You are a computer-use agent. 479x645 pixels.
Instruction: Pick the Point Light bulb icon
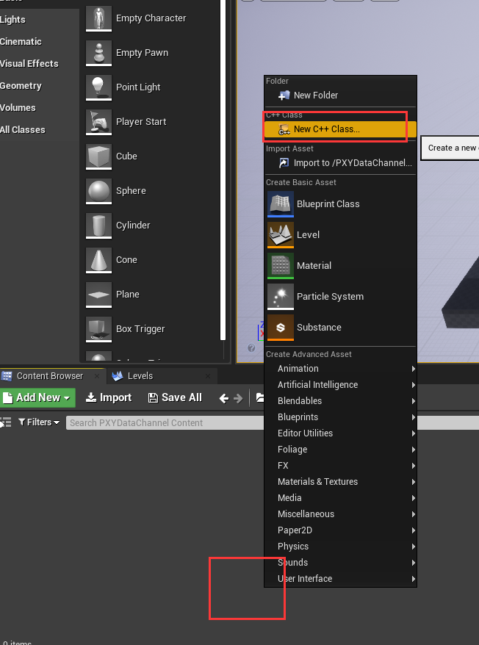(98, 87)
